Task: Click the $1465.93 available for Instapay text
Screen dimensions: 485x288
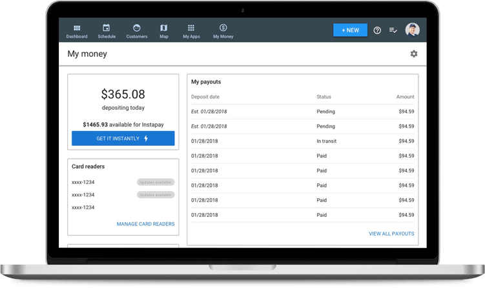Action: tap(123, 125)
